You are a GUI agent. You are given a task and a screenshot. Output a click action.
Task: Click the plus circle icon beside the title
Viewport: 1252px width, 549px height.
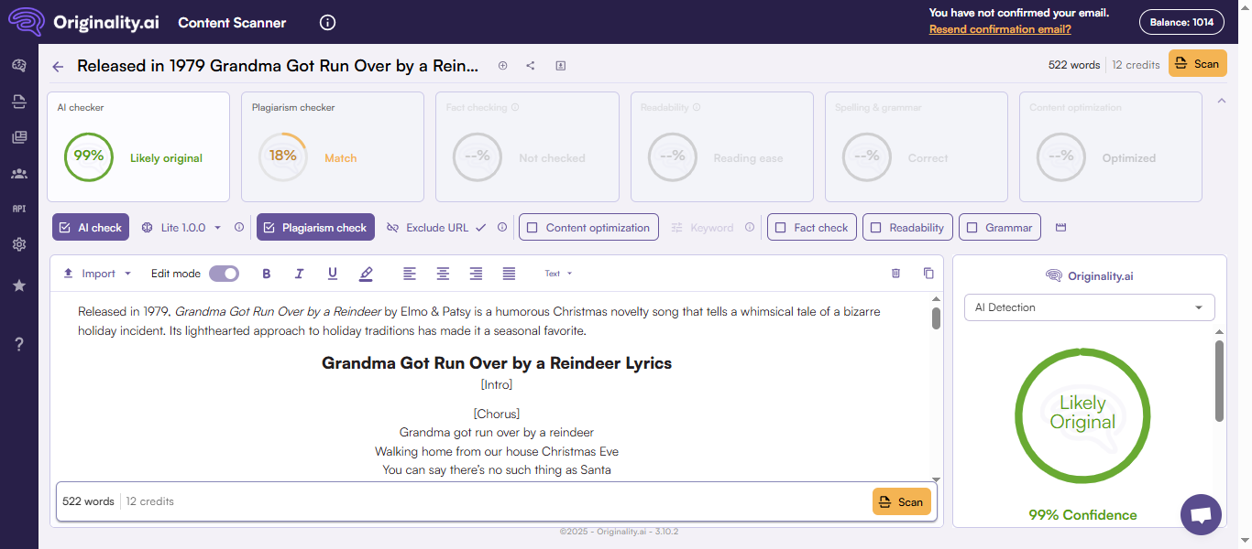(502, 66)
